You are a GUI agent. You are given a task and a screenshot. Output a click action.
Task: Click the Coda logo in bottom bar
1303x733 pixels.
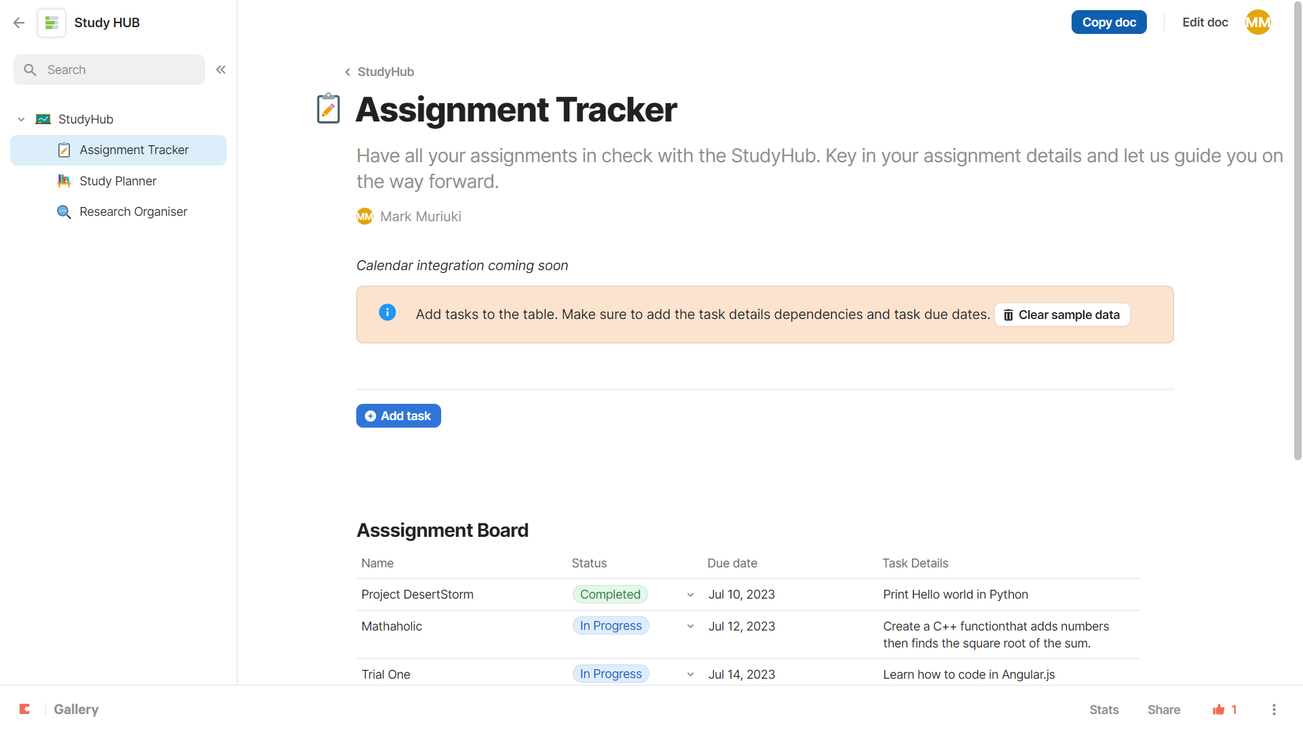25,709
